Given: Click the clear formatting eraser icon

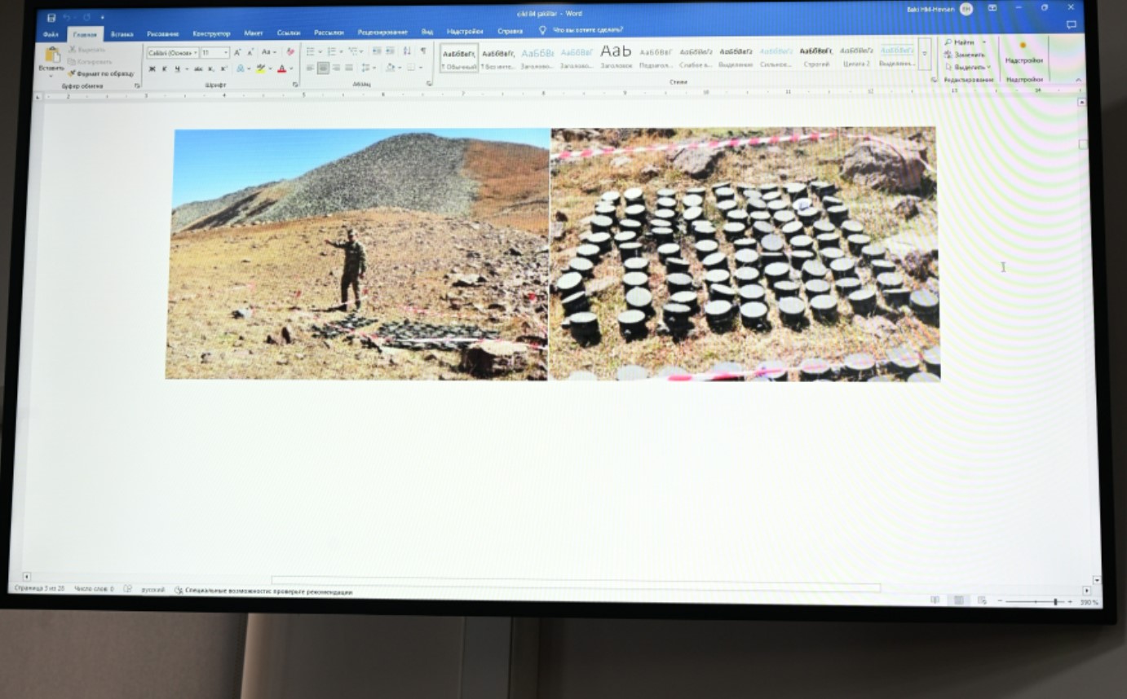Looking at the screenshot, I should tap(290, 52).
